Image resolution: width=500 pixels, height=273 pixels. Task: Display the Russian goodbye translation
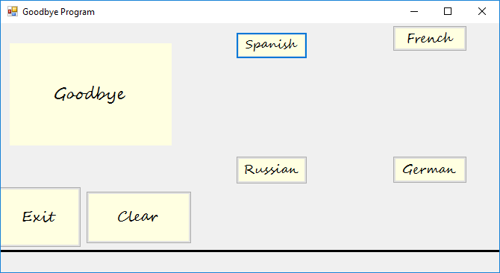coord(272,170)
